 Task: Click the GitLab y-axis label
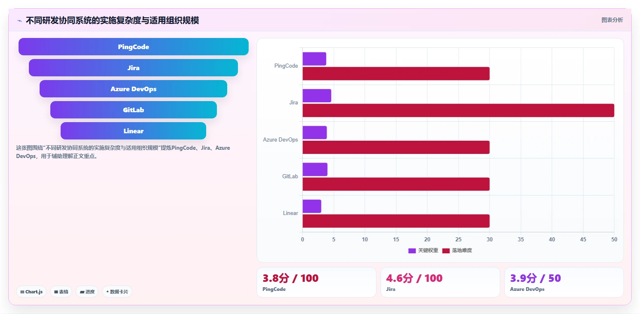coord(290,176)
